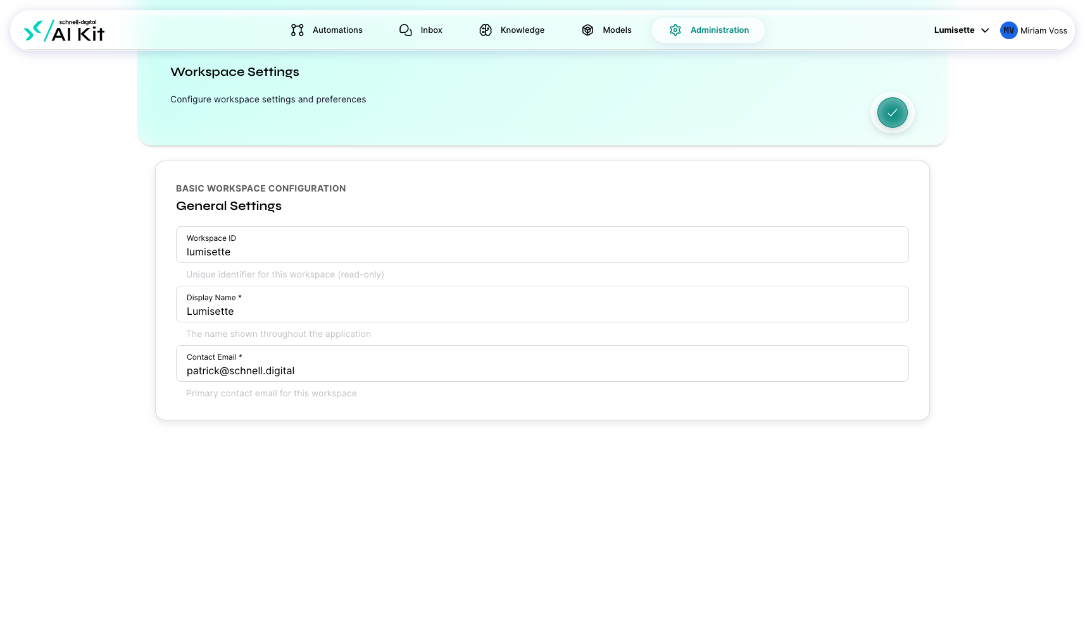
Task: Click into the Contact Email field
Action: pos(542,363)
